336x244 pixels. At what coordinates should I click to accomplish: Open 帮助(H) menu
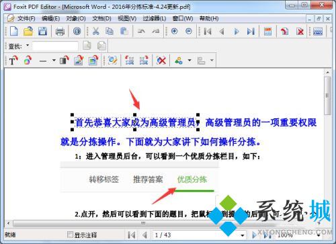pos(209,18)
